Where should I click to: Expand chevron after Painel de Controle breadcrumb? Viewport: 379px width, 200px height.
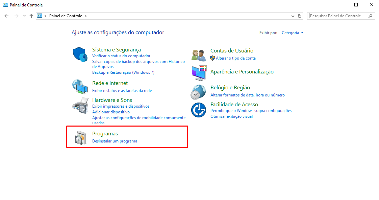(x=86, y=16)
